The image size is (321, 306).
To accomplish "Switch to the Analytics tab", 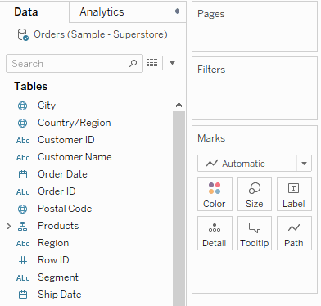I will tap(102, 12).
